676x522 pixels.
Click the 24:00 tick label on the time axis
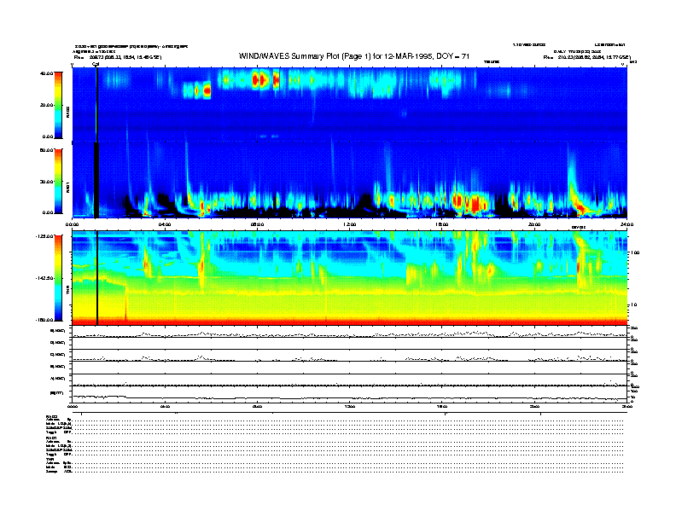pyautogui.click(x=626, y=224)
